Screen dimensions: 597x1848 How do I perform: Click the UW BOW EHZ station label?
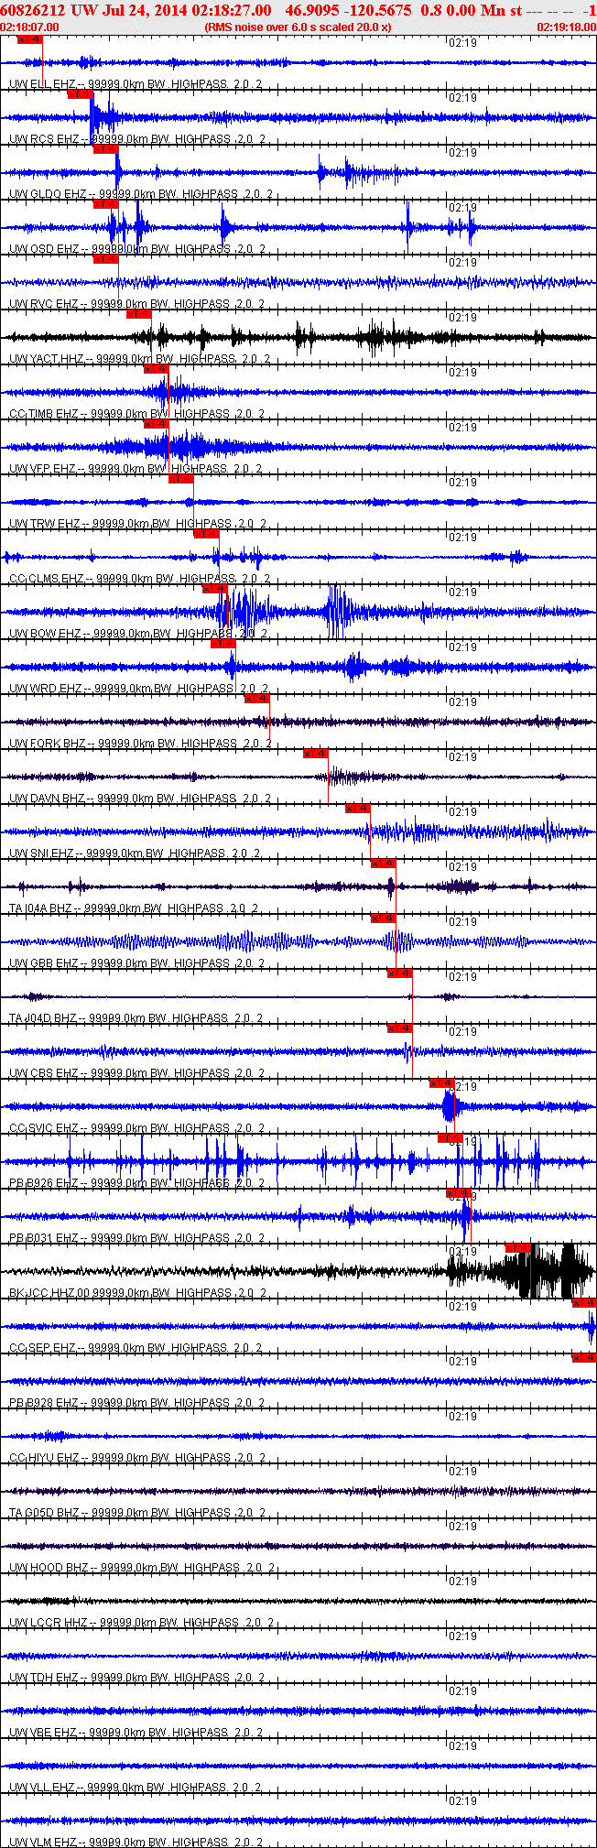point(45,634)
